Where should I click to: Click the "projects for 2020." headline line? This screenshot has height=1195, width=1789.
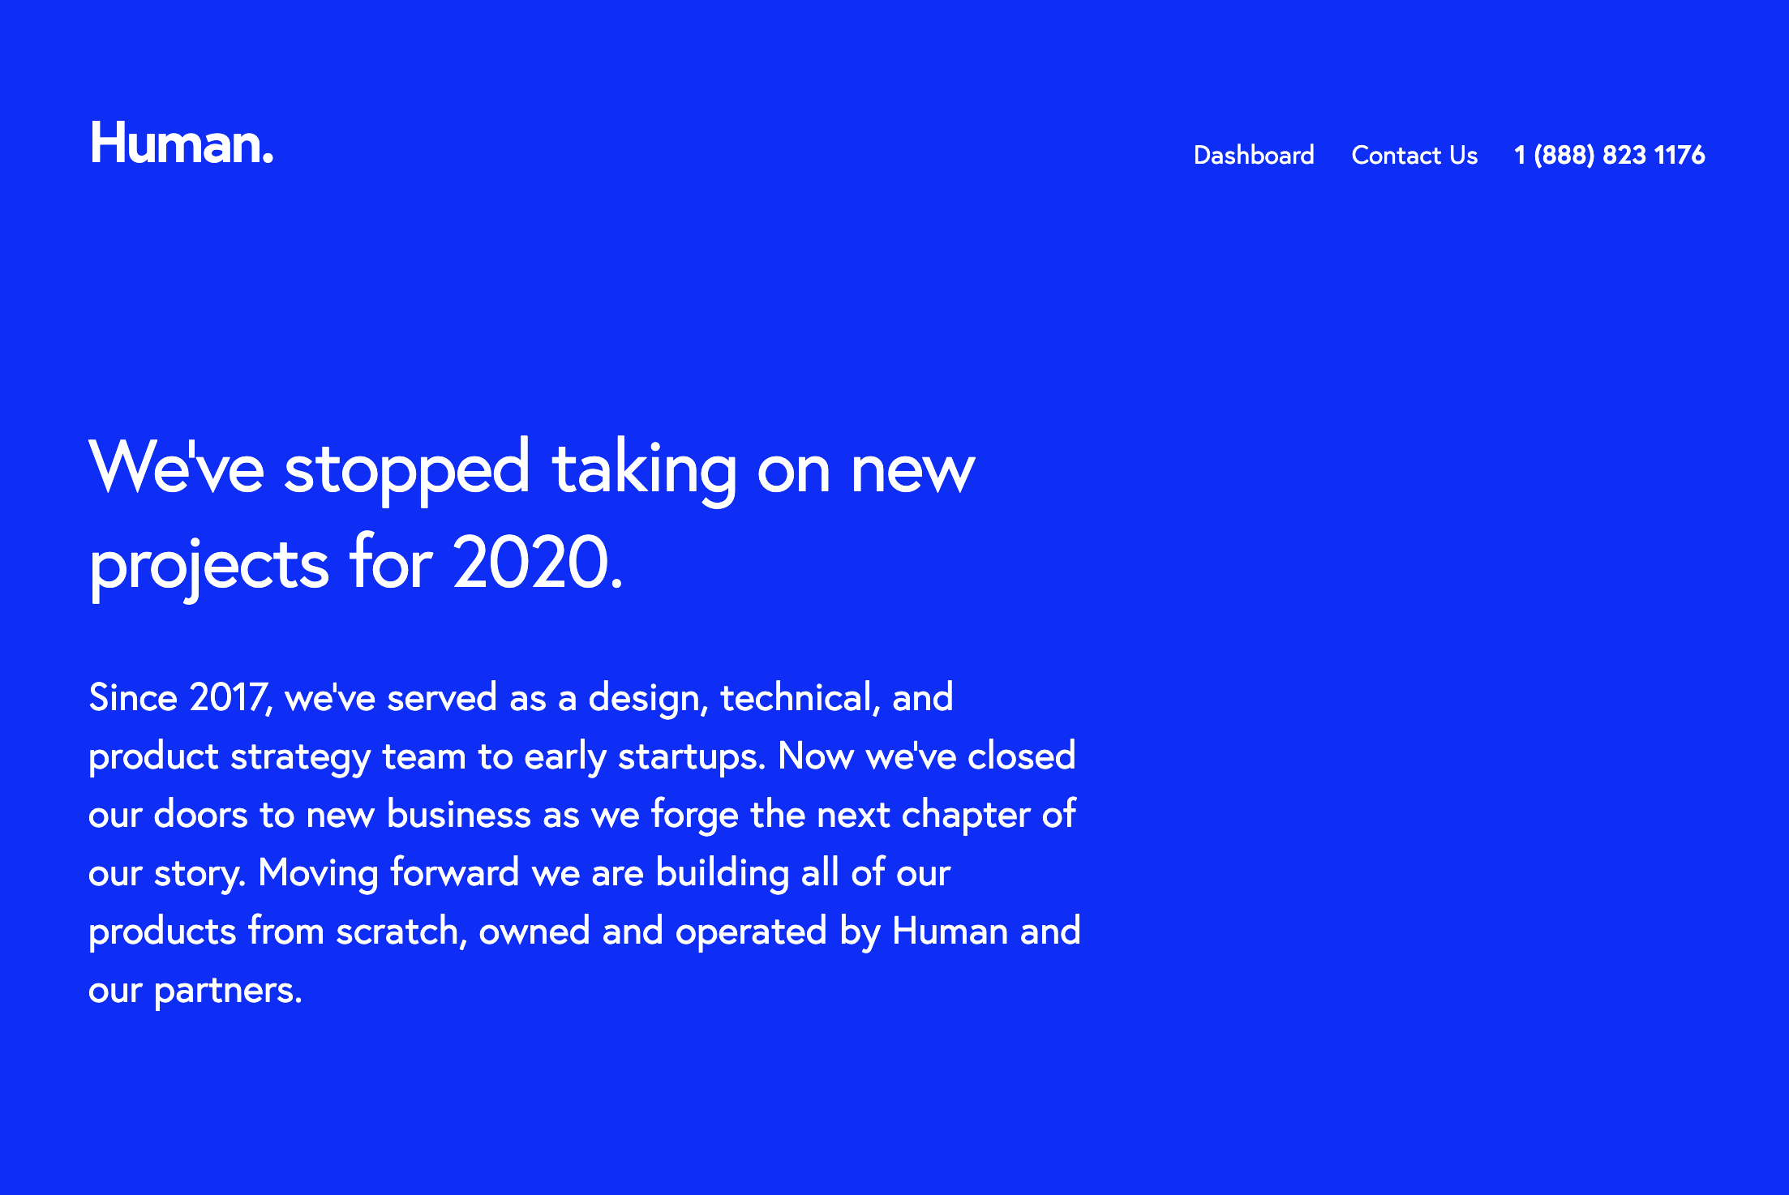356,564
